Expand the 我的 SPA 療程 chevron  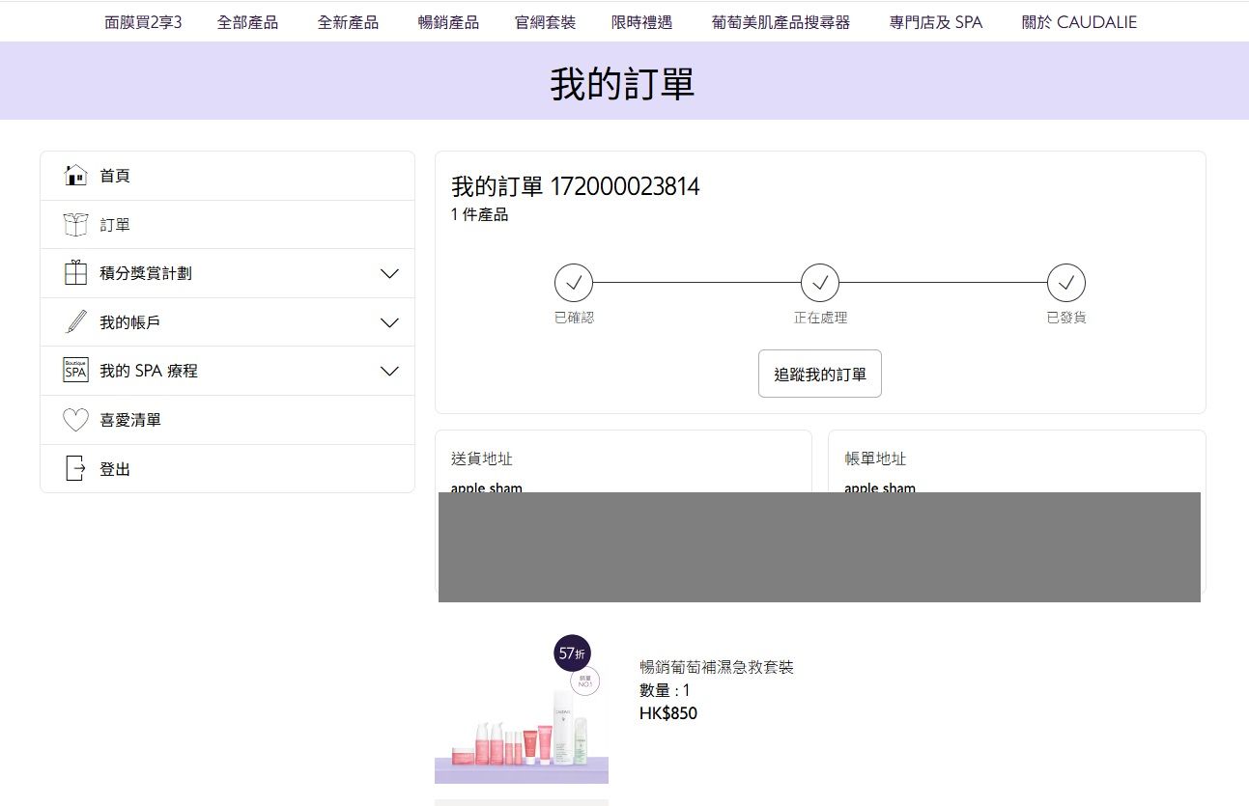tap(389, 371)
